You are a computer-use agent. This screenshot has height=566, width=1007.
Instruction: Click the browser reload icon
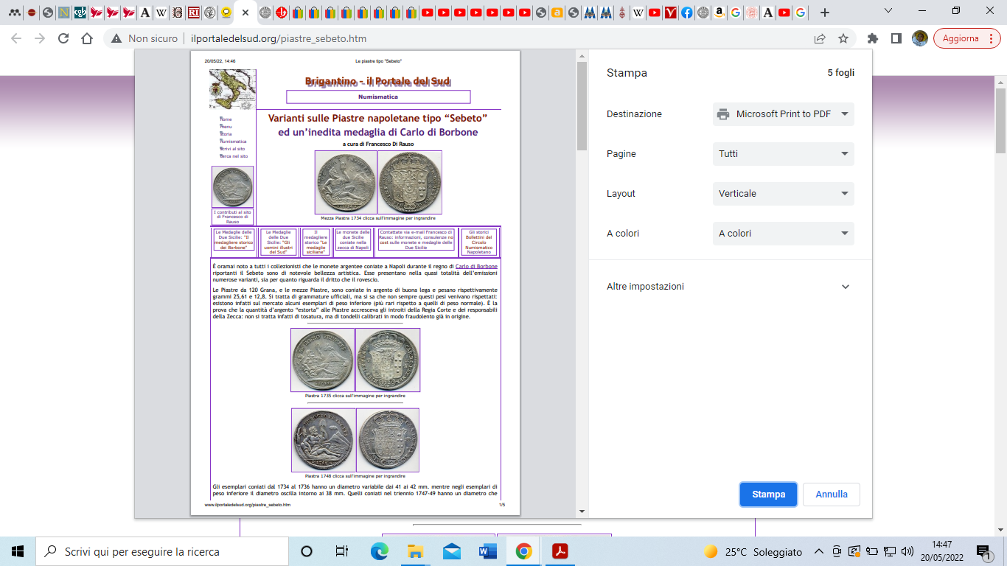[x=63, y=38]
